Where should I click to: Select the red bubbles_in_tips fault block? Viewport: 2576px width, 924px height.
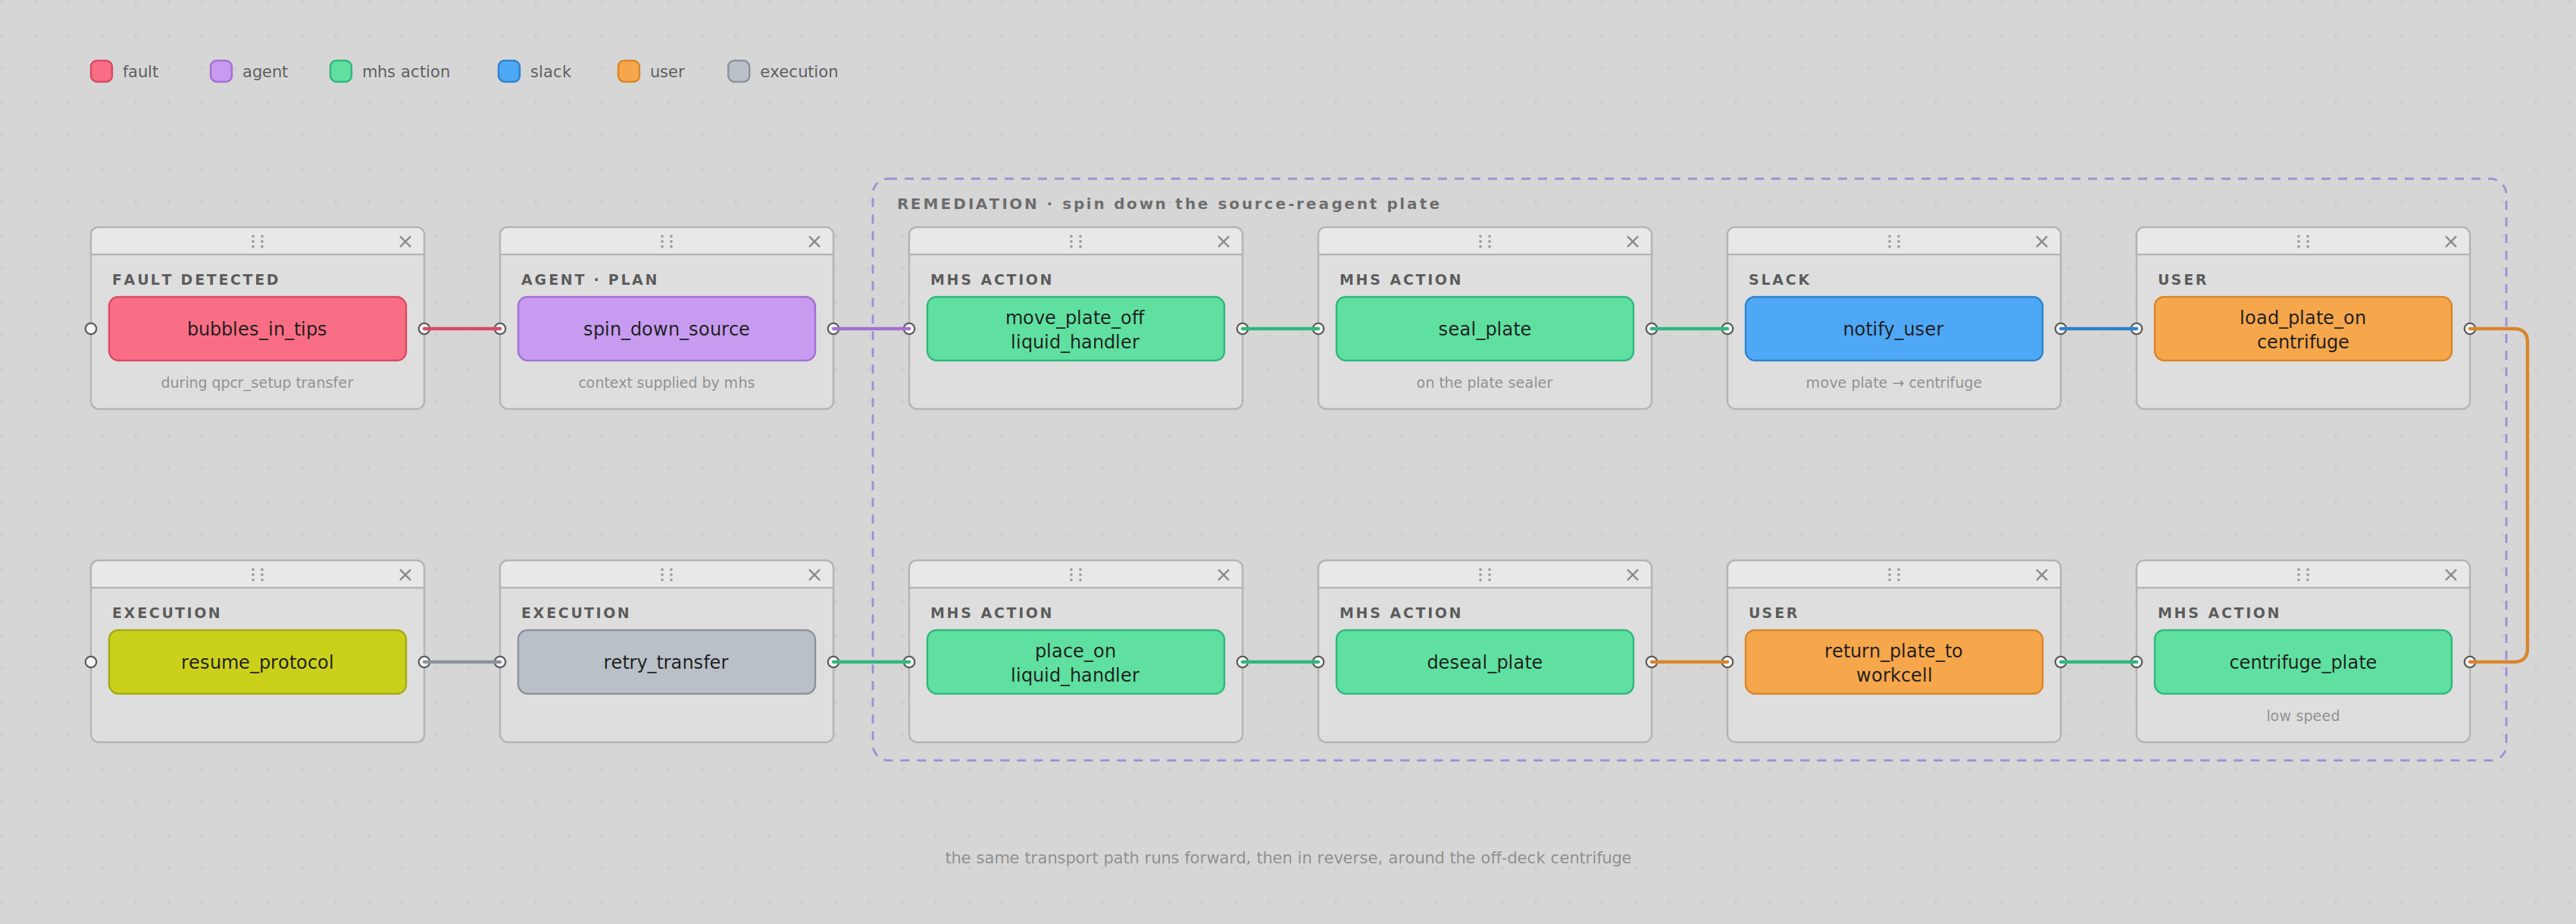(x=257, y=329)
